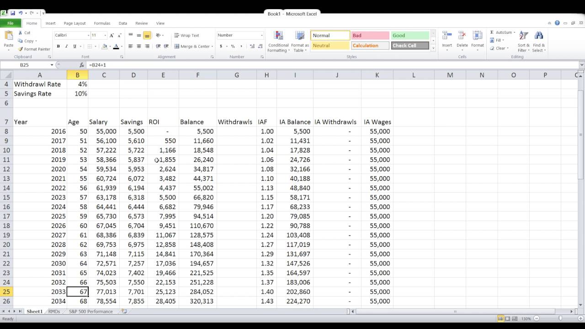Click the Wrap Text button

click(x=186, y=35)
